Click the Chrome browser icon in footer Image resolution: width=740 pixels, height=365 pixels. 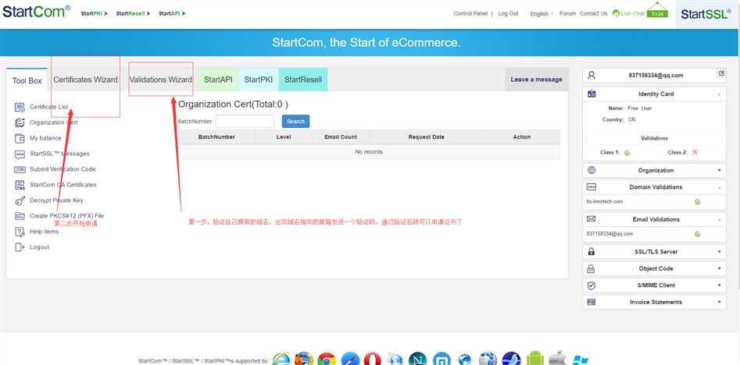(326, 360)
